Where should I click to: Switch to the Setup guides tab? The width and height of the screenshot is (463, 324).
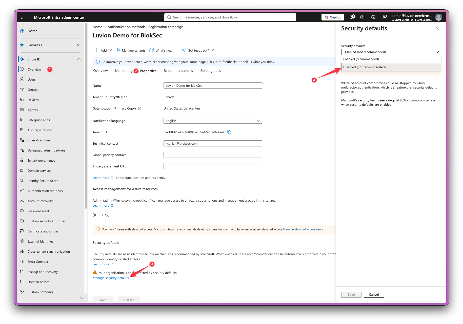click(x=211, y=71)
